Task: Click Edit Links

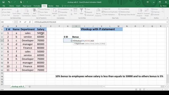Action: click(62, 15)
